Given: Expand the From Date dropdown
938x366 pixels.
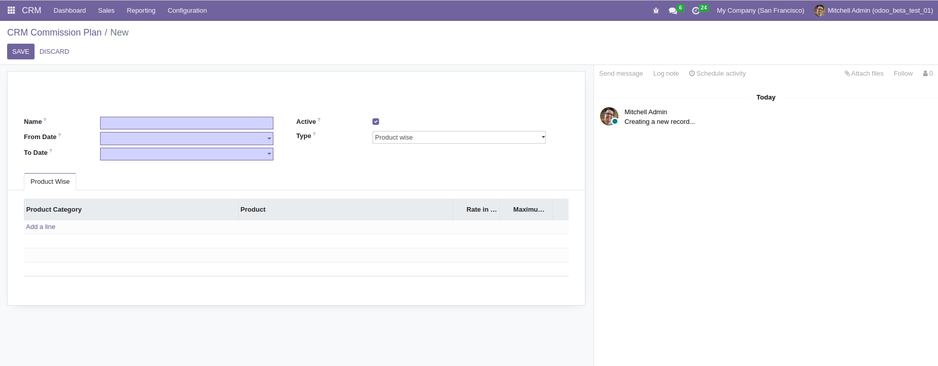Looking at the screenshot, I should tap(269, 139).
